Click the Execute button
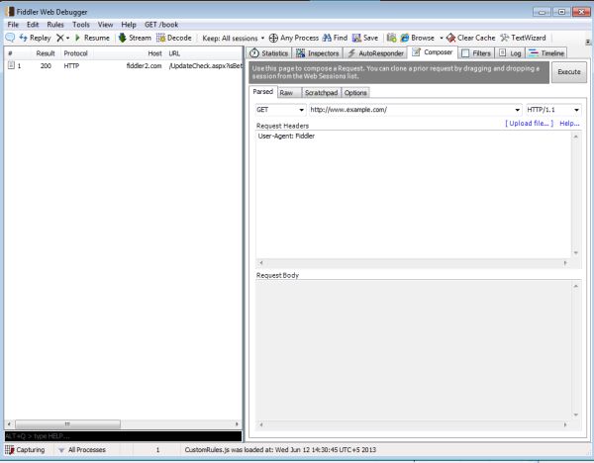Viewport: 594px width, 463px height. [569, 72]
